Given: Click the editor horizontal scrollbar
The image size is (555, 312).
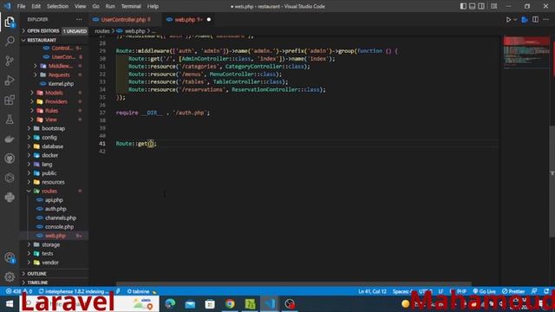Looking at the screenshot, I should point(294,283).
